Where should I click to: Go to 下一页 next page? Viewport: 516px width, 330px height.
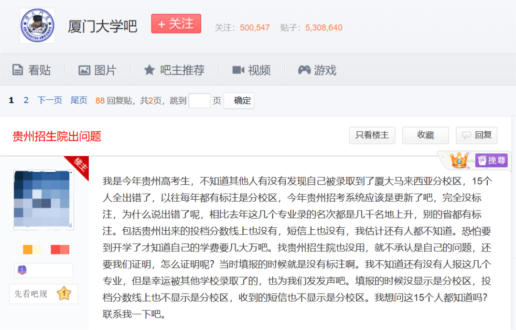(49, 100)
